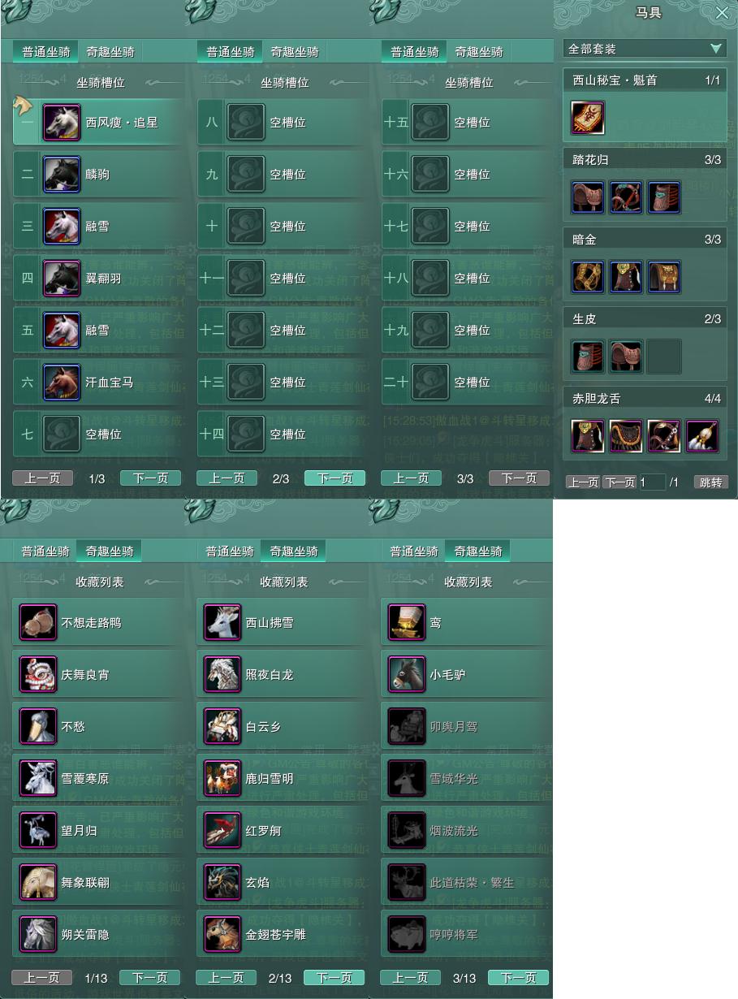Viewport: 738px width, 999px height.
Task: Select the 庆舞良宵 lion dance mount icon
Action: click(38, 675)
